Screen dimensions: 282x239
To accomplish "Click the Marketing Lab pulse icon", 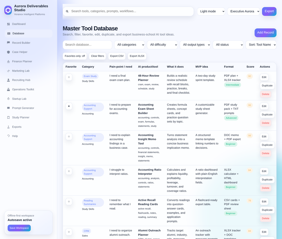I will [8, 71].
